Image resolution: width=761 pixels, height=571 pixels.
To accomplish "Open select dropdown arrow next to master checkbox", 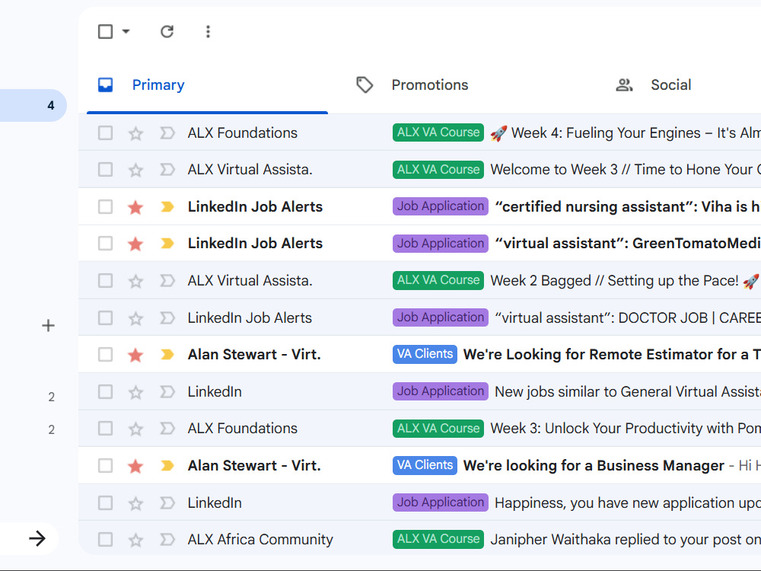I will click(126, 31).
